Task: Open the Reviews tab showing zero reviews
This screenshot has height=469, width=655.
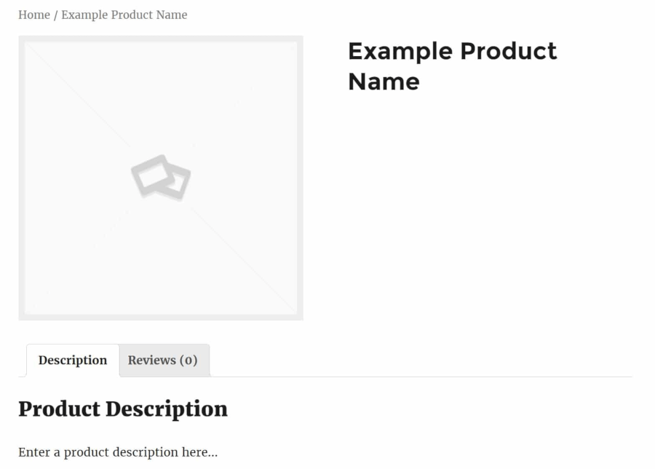Action: [x=164, y=360]
